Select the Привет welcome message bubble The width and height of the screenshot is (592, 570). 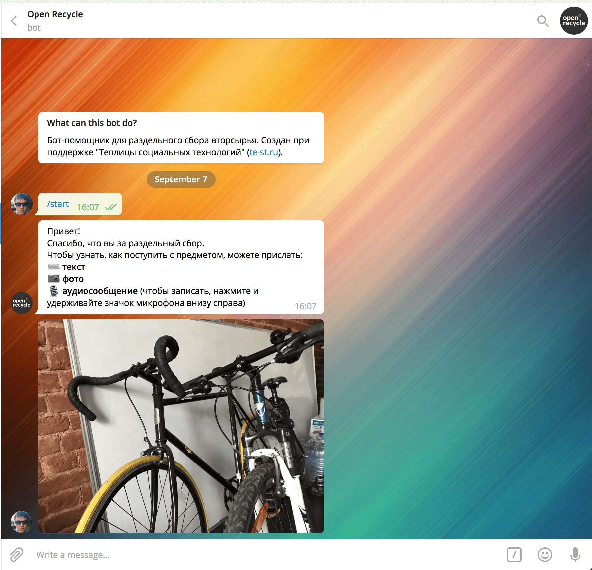click(x=181, y=267)
